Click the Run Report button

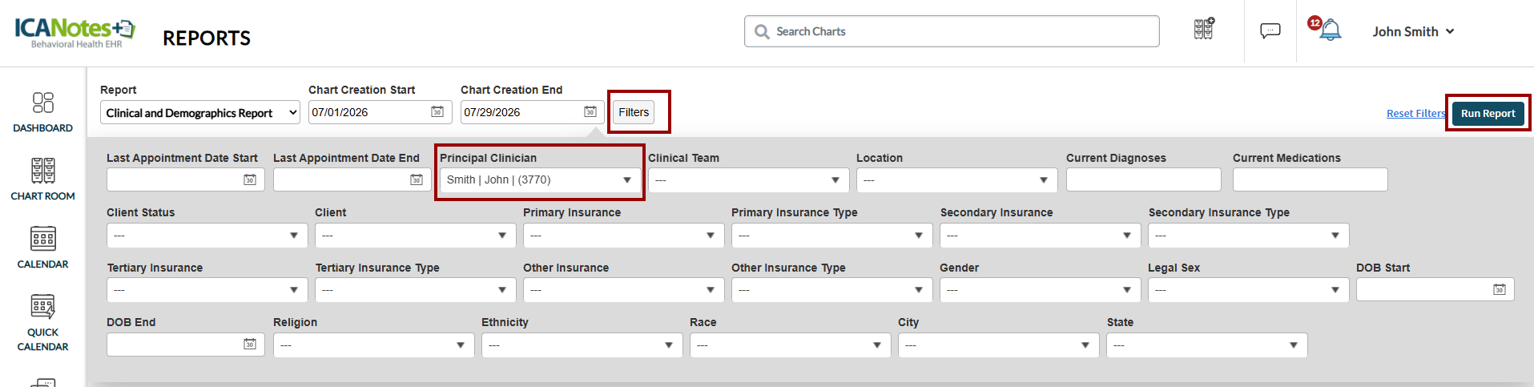[x=1488, y=113]
